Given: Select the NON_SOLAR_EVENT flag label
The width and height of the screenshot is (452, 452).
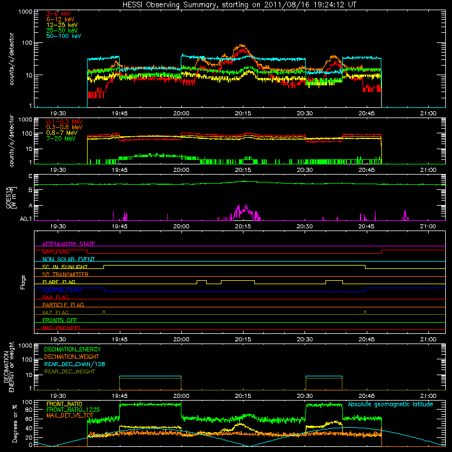Looking at the screenshot, I should pyautogui.click(x=68, y=259).
